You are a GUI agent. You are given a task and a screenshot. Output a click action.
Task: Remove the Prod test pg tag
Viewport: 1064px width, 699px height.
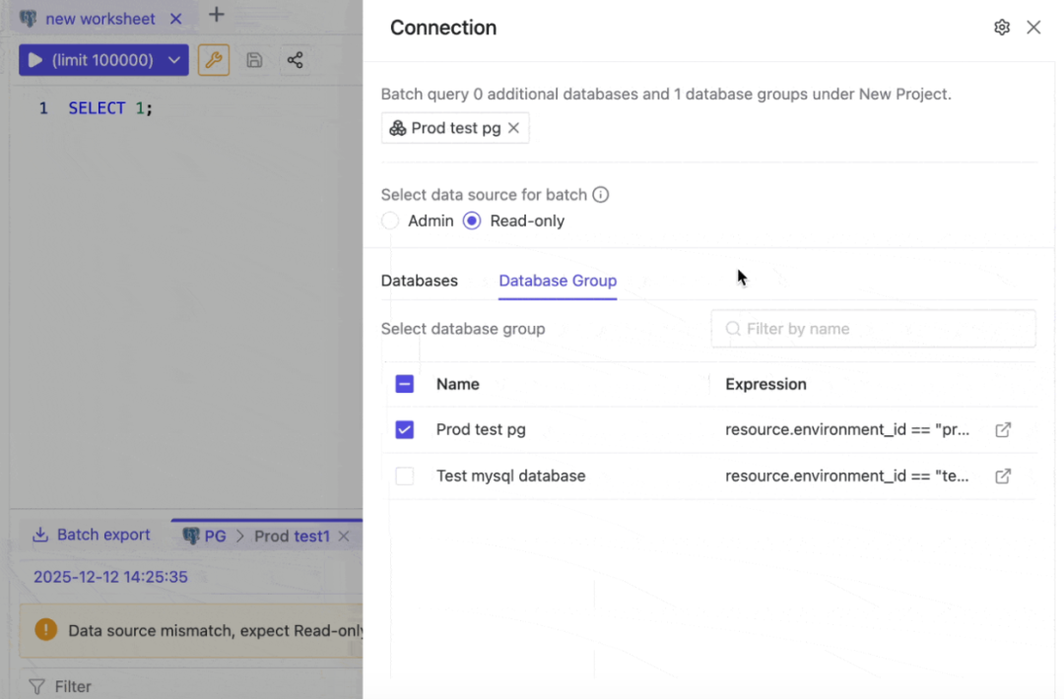pyautogui.click(x=513, y=128)
